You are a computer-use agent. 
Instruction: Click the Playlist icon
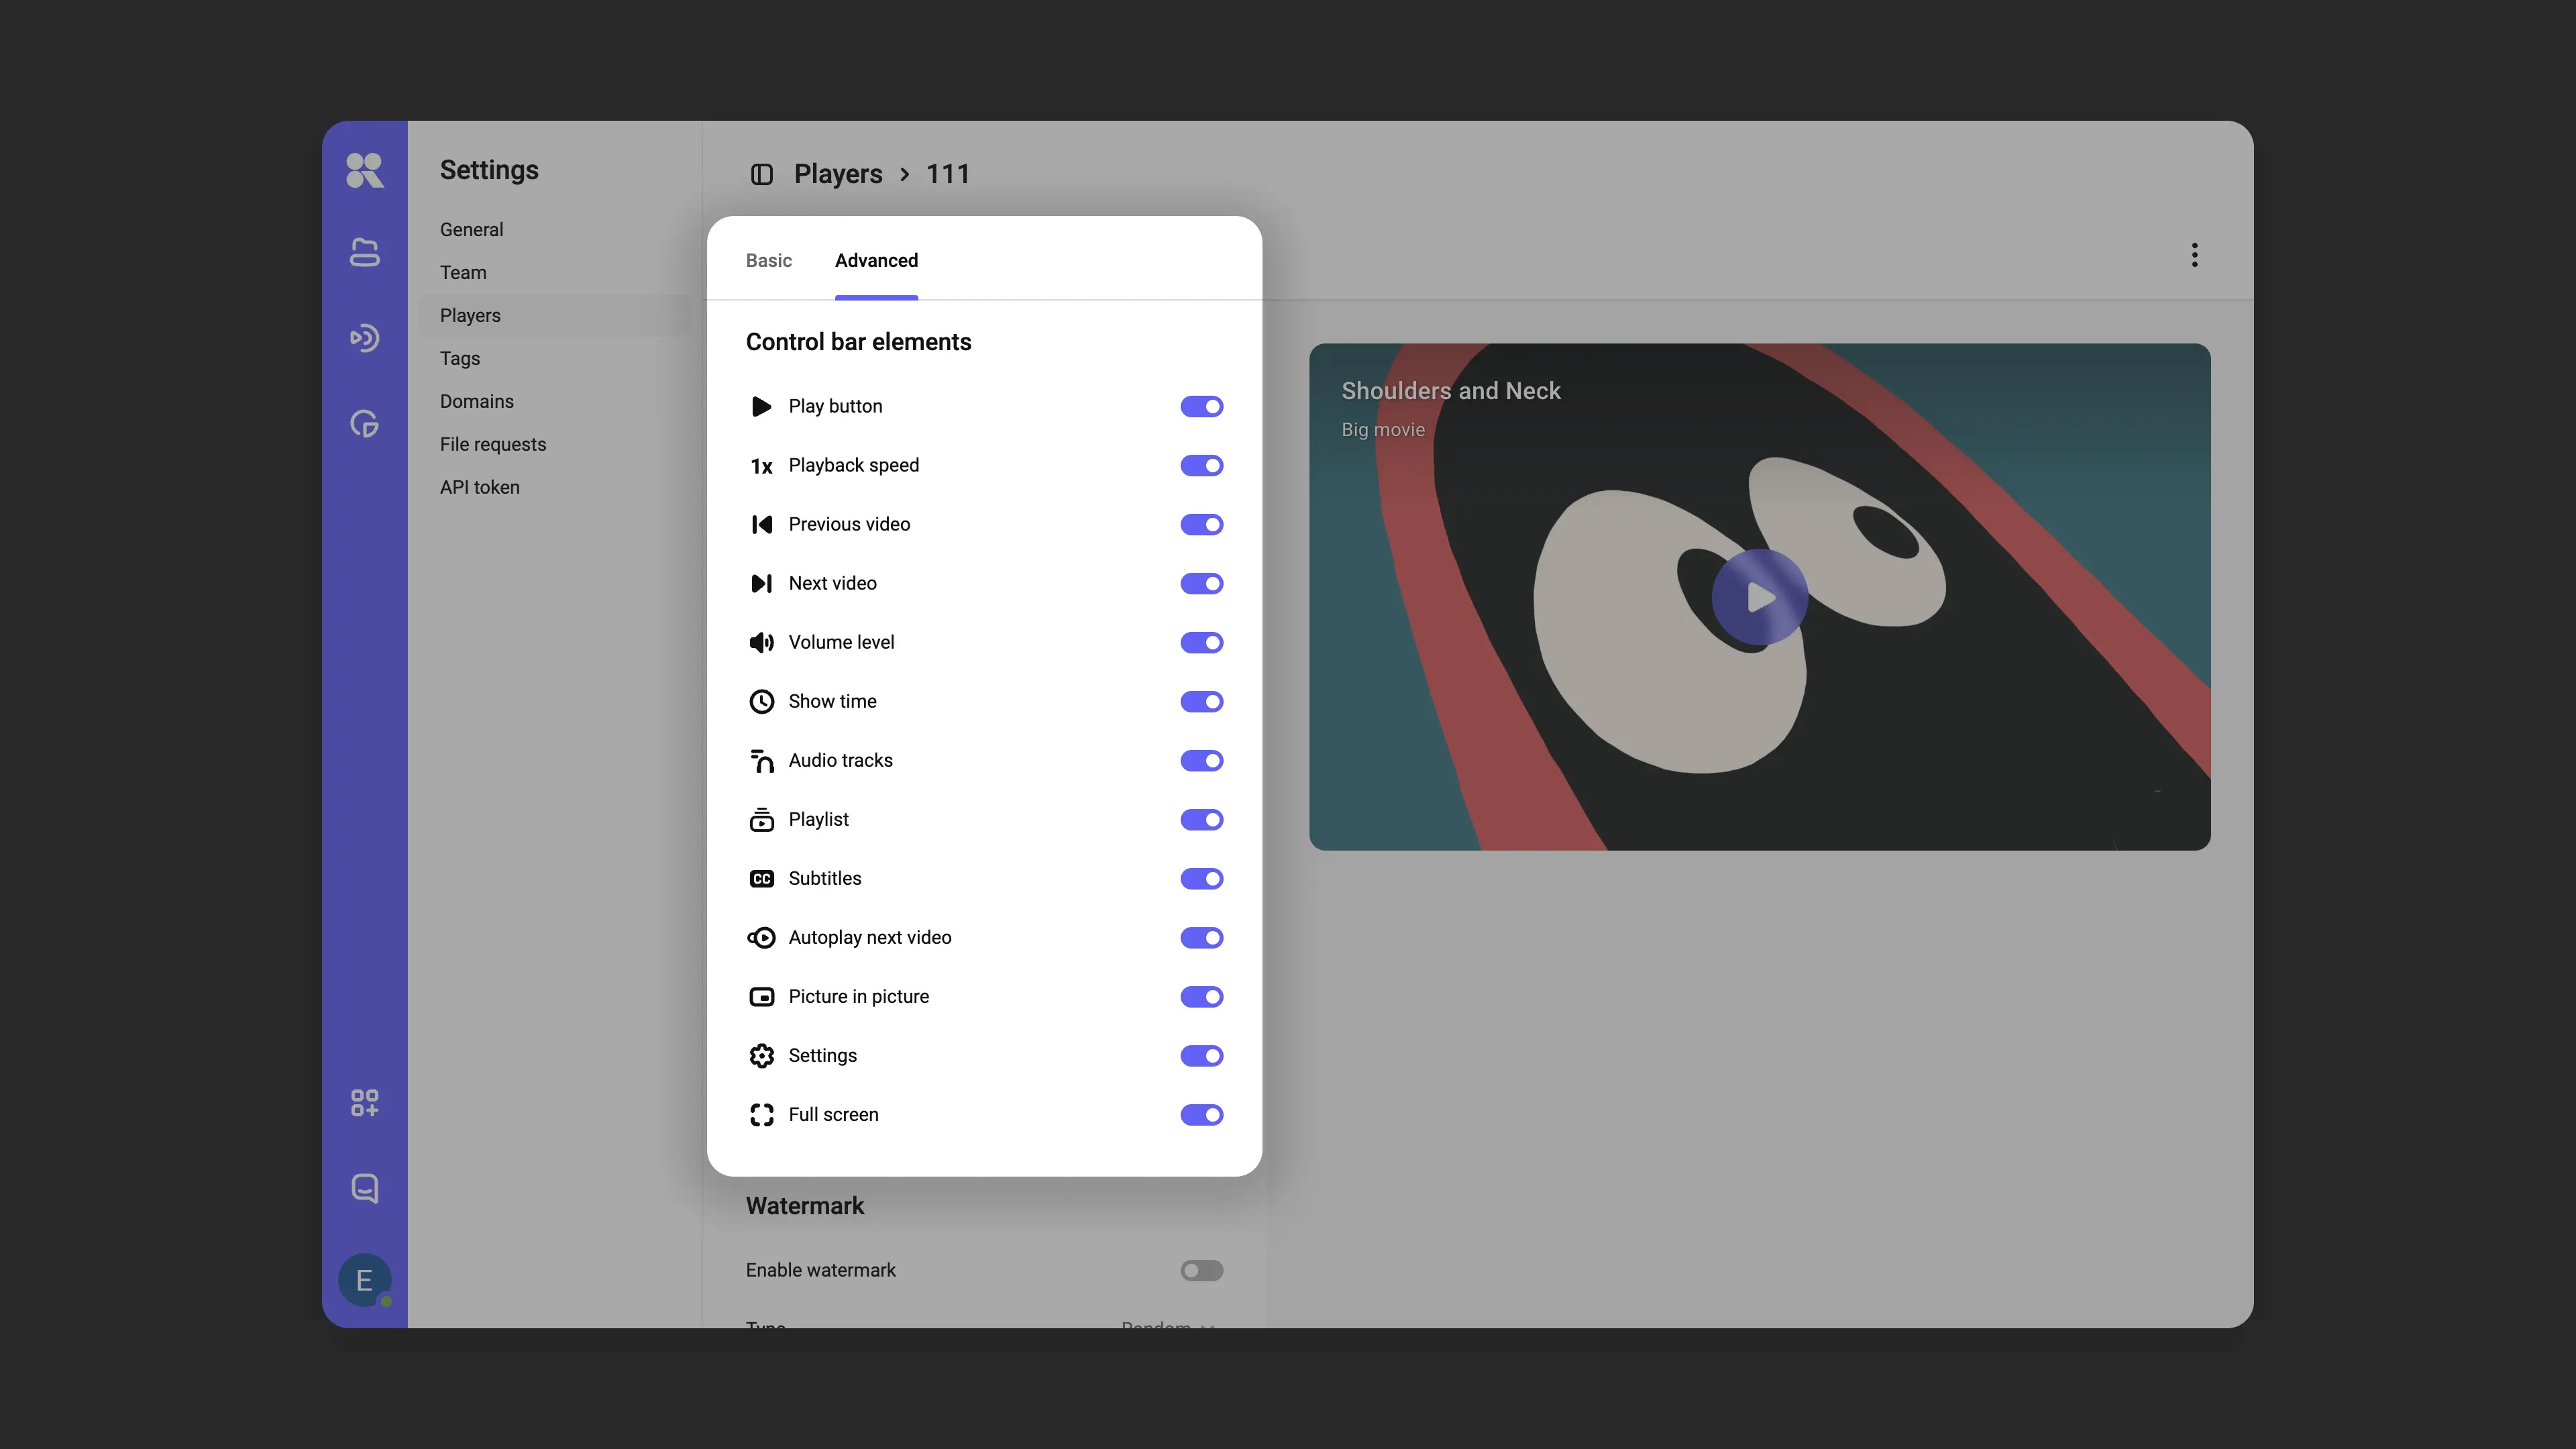click(761, 820)
